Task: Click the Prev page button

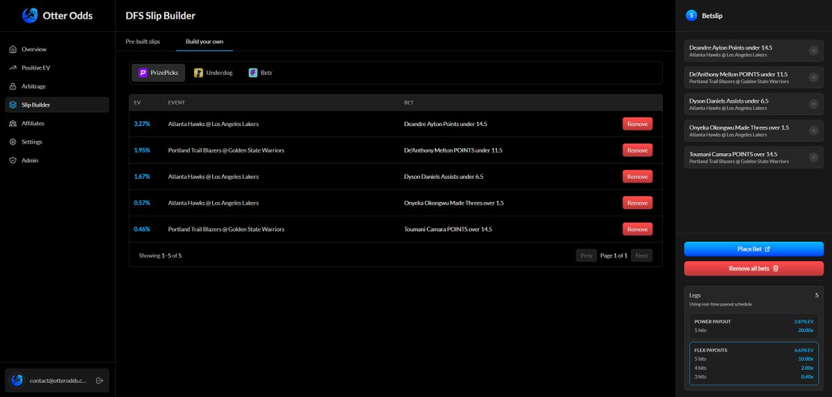Action: 587,256
